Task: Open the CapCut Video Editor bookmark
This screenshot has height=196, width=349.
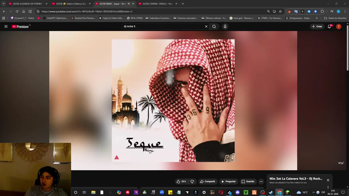Action: click(x=111, y=18)
